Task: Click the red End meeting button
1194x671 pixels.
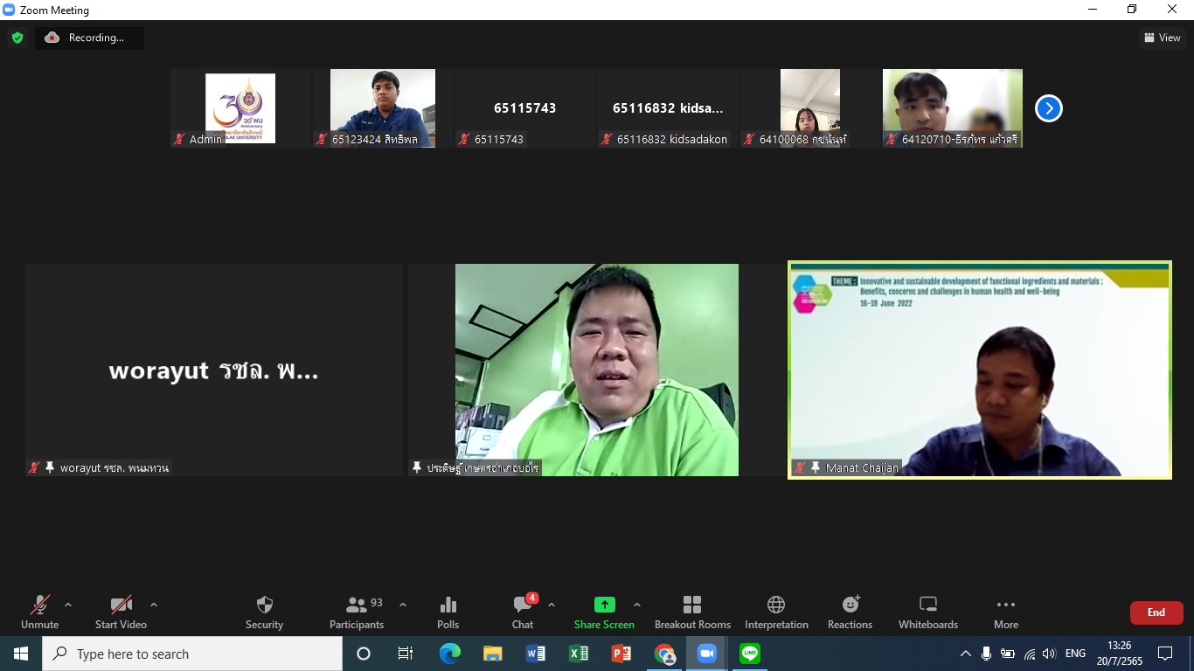Action: tap(1156, 612)
